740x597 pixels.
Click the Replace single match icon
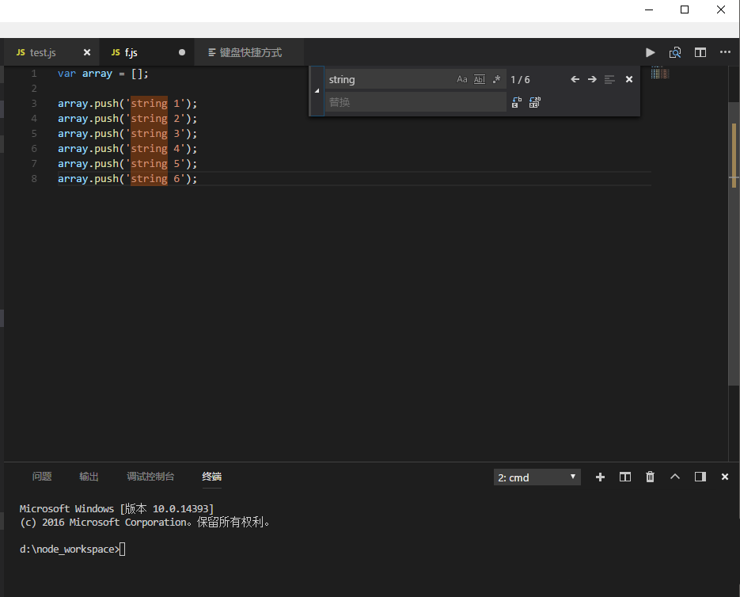pos(517,102)
